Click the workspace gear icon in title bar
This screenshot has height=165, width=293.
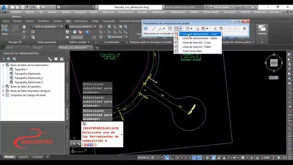[59, 7]
